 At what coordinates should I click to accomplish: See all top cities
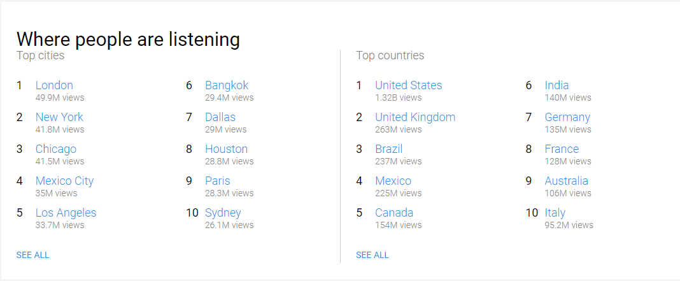33,255
